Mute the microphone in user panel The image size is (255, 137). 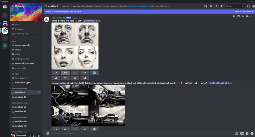tap(30, 136)
